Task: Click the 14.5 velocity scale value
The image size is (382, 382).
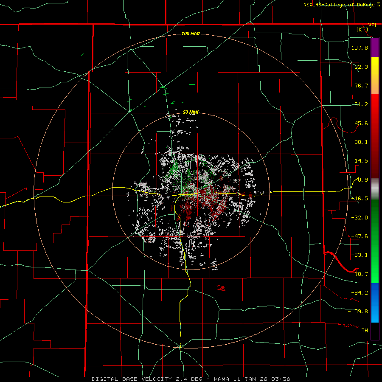Action: pyautogui.click(x=361, y=161)
